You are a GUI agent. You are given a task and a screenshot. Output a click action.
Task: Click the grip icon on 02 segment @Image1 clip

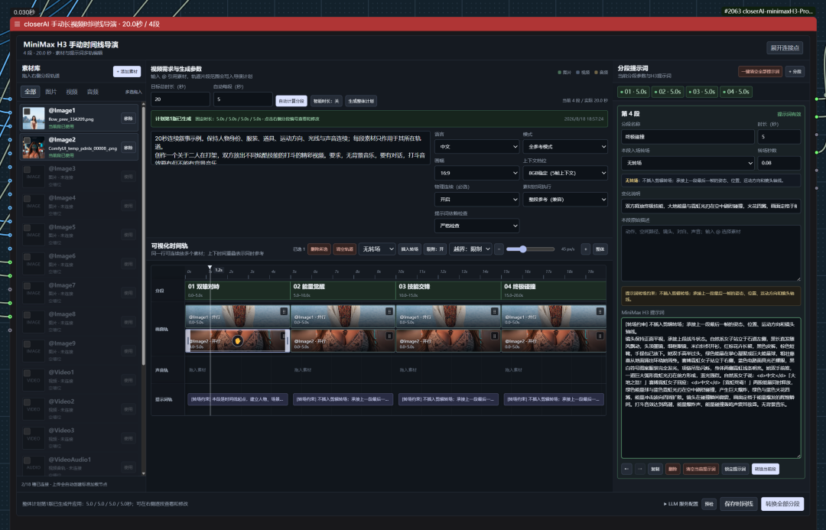(389, 311)
